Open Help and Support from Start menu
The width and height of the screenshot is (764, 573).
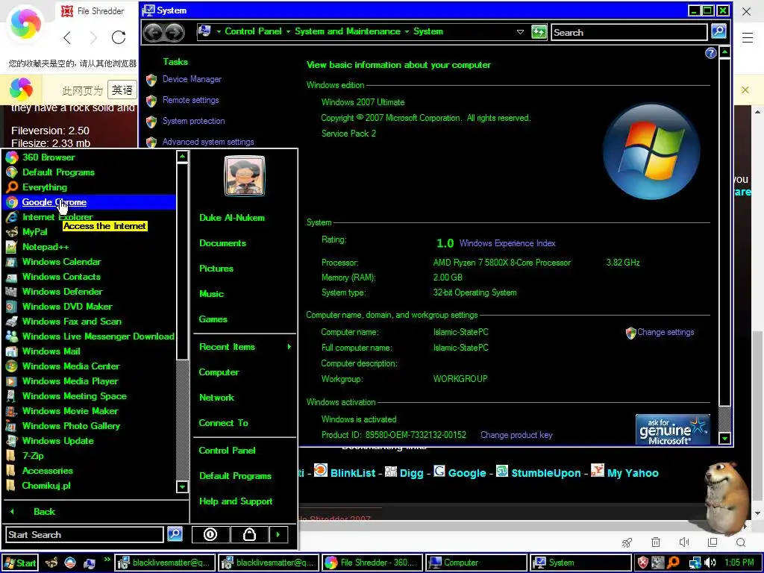[x=236, y=501]
